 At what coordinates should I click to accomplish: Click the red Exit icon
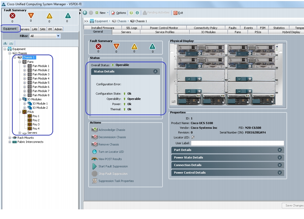point(175,13)
